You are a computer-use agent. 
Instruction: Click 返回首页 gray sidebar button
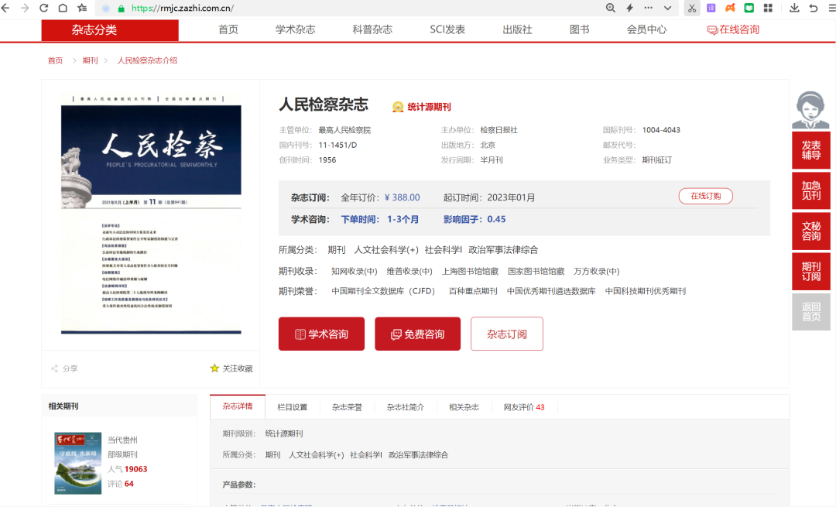(x=811, y=312)
